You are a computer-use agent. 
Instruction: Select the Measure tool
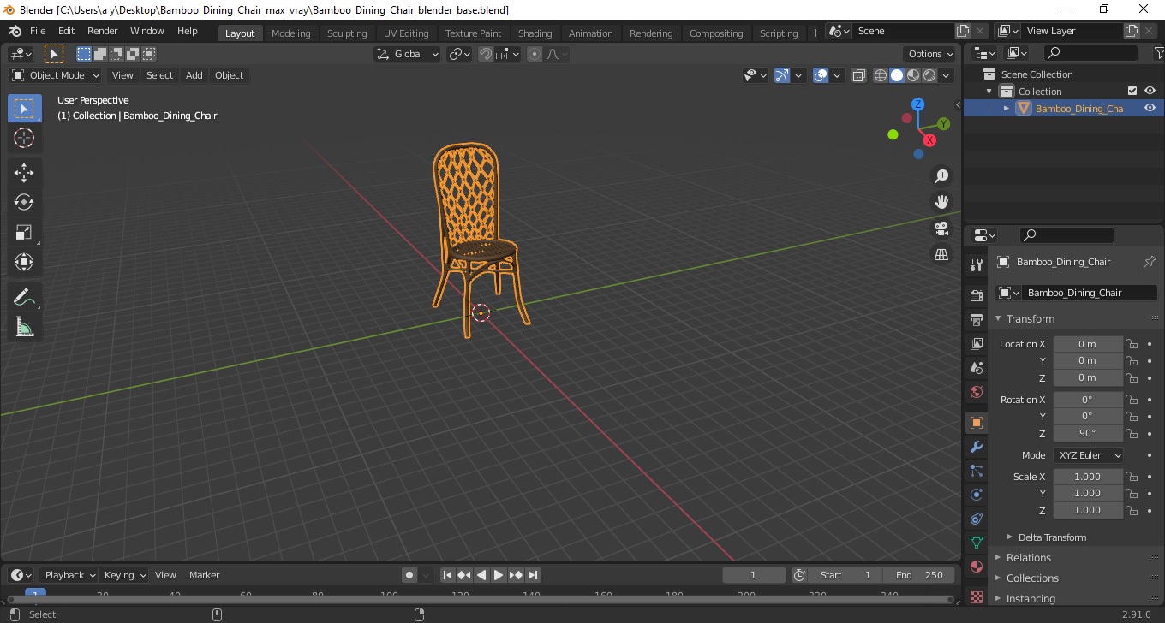click(x=24, y=326)
